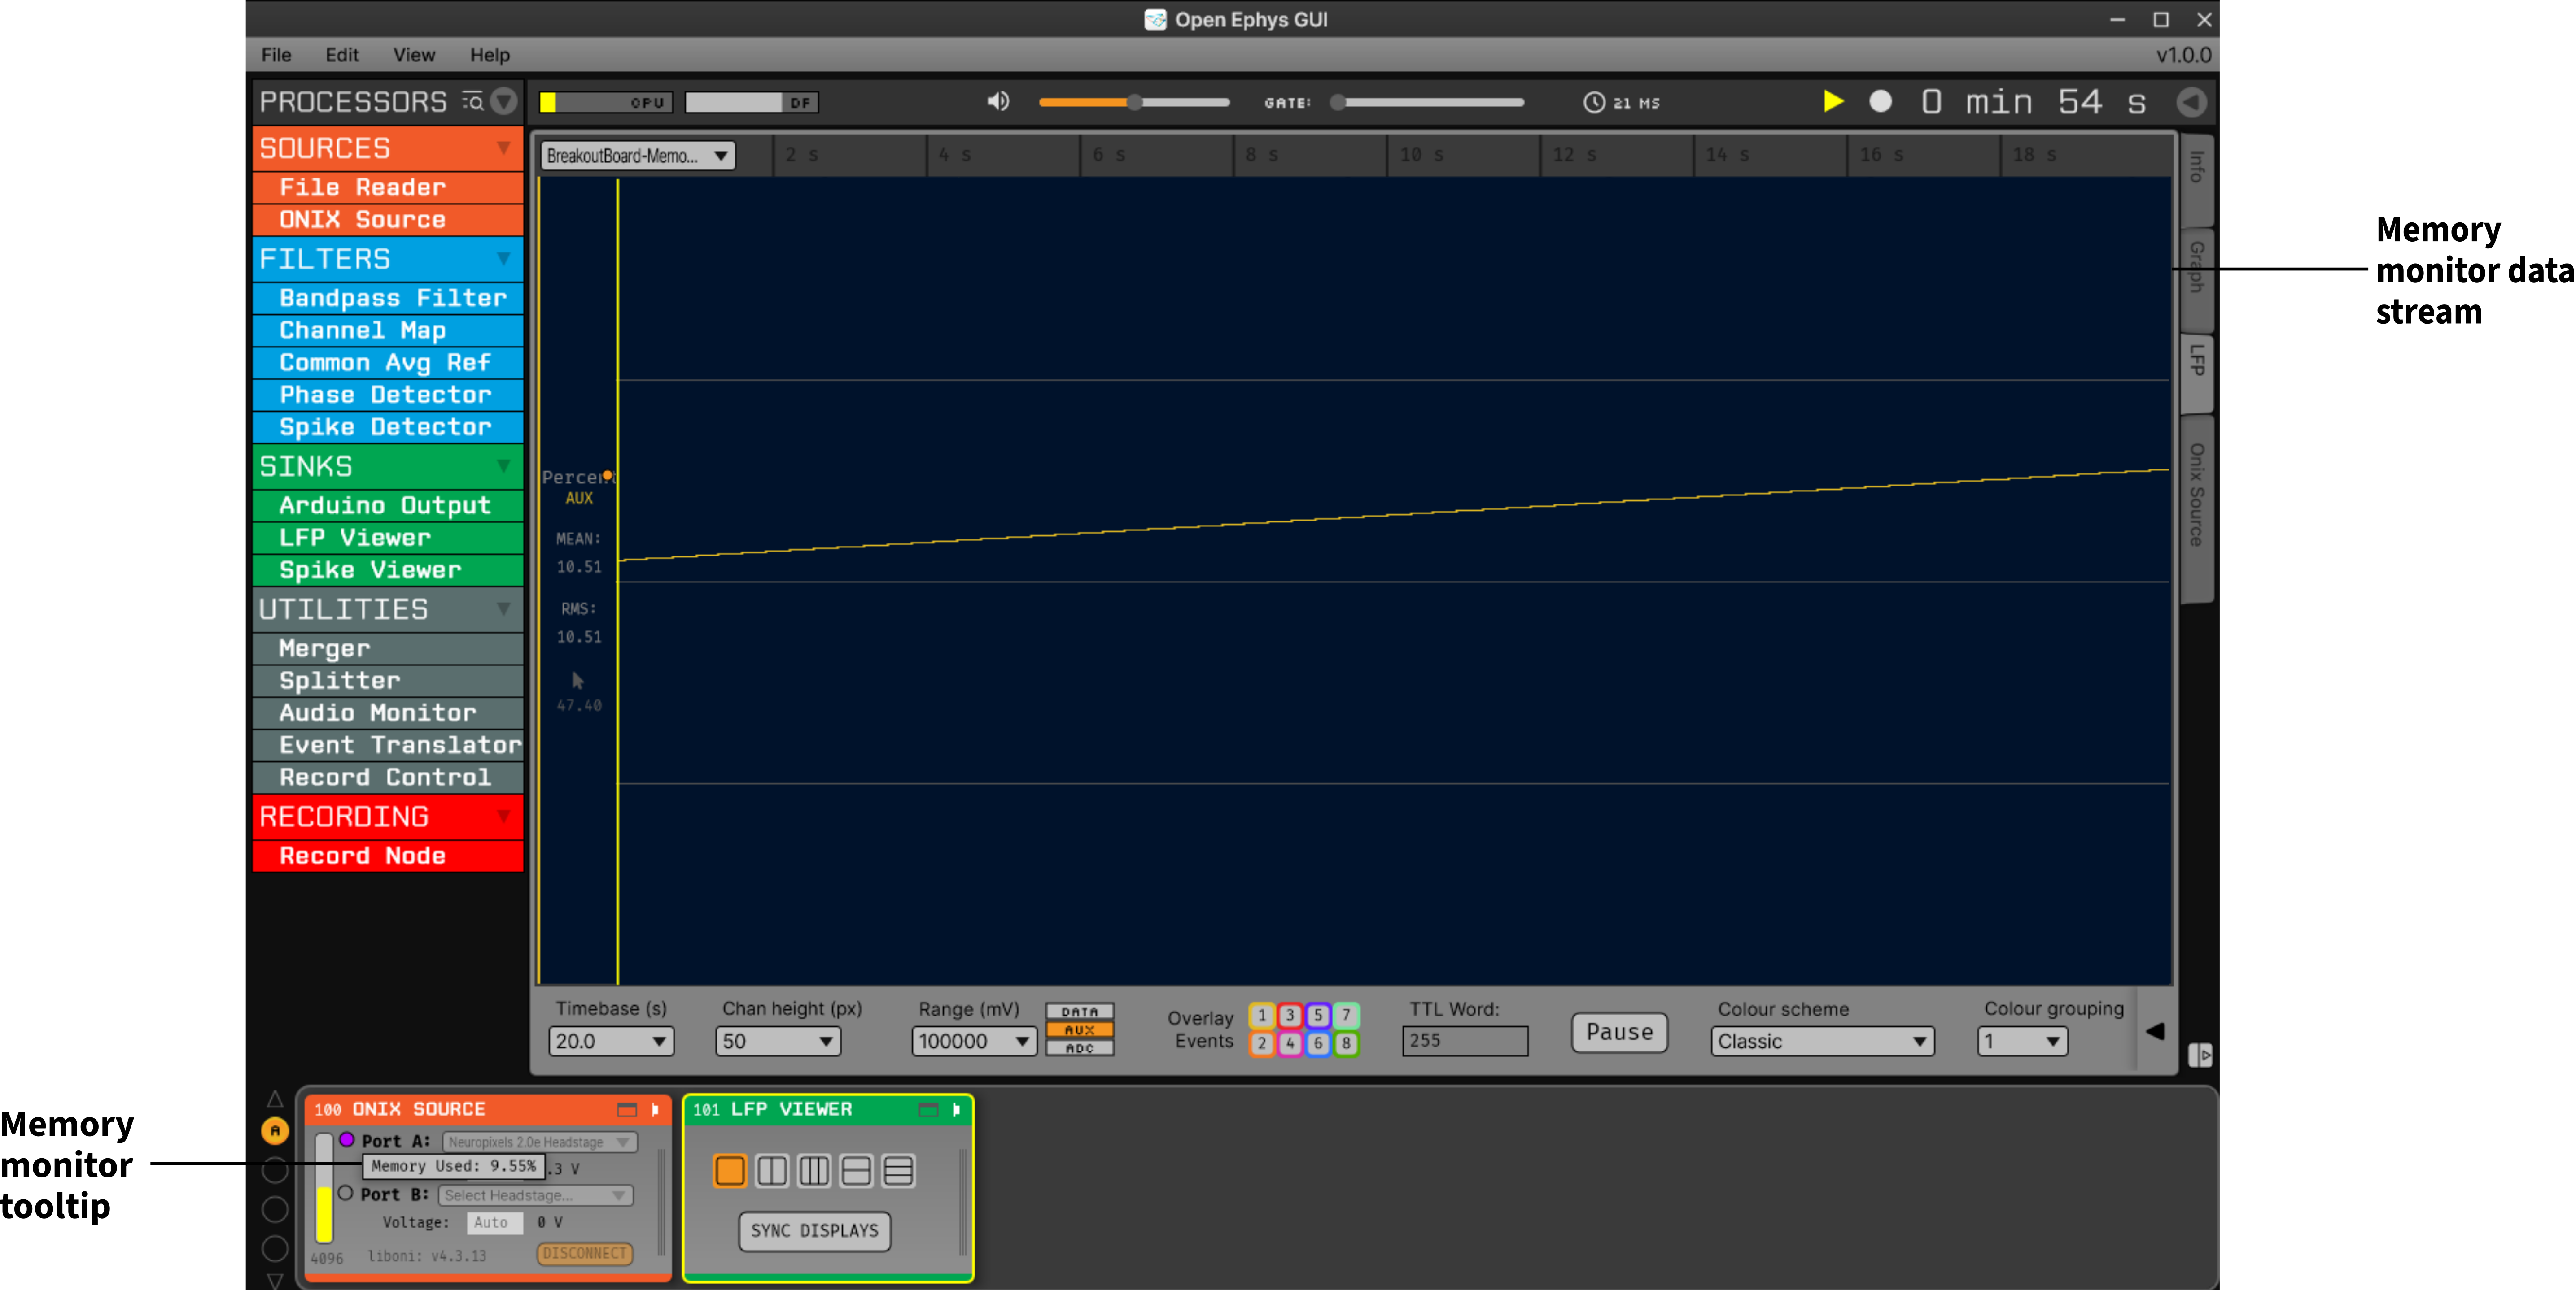
Task: Collapse the LFP Viewer editor
Action: tap(956, 1109)
